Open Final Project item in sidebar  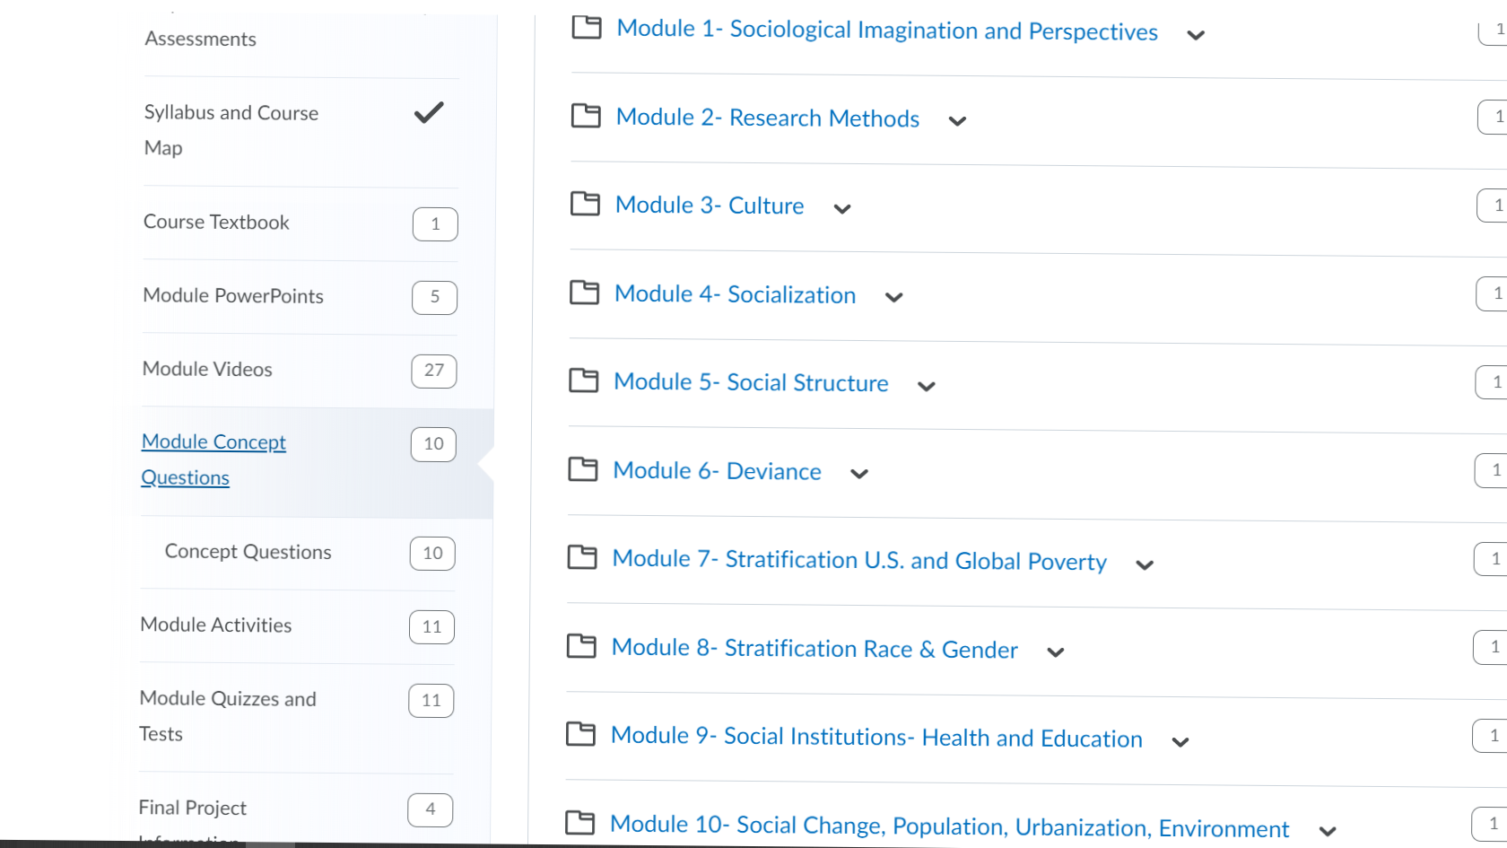(193, 808)
